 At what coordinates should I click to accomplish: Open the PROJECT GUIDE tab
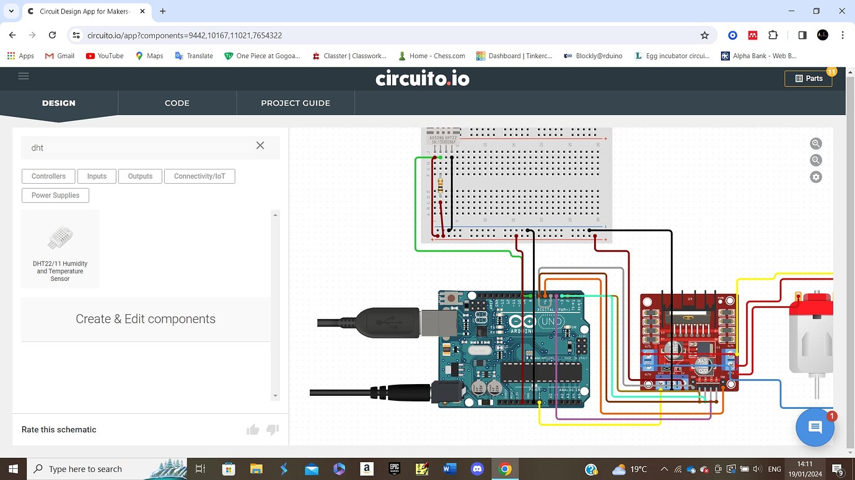click(296, 103)
